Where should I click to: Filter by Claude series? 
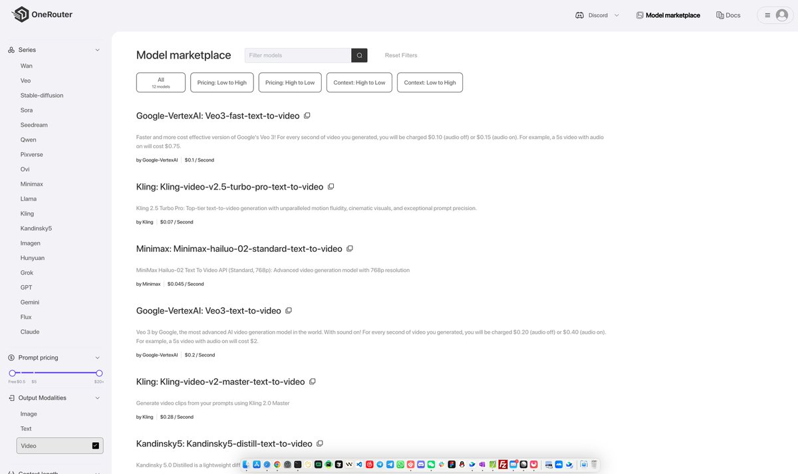click(30, 332)
